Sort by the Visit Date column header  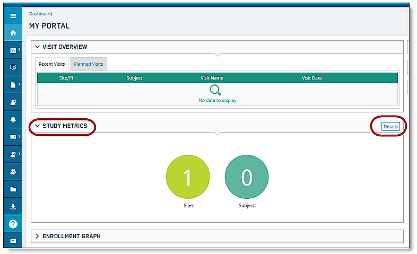(x=312, y=78)
